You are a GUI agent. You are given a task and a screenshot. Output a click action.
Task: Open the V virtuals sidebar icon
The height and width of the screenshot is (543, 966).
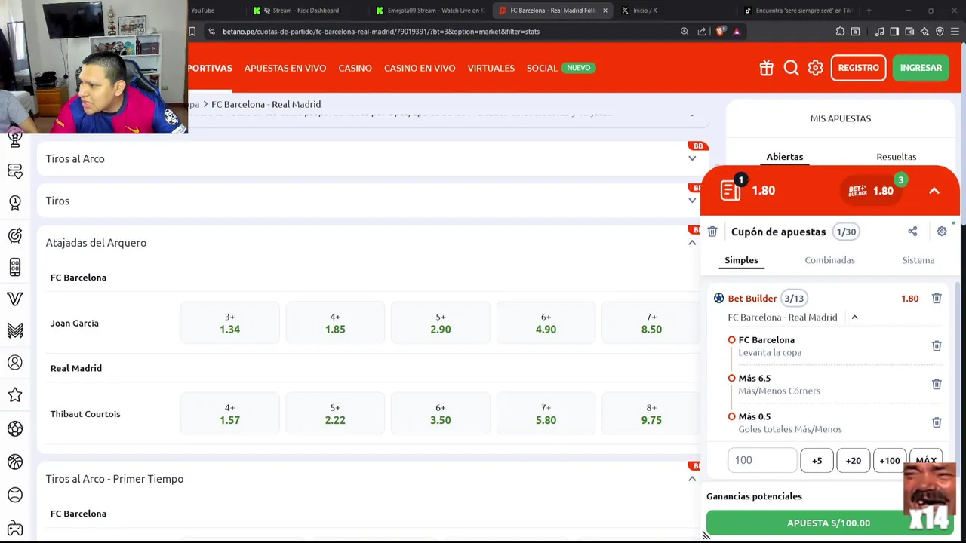tap(15, 299)
